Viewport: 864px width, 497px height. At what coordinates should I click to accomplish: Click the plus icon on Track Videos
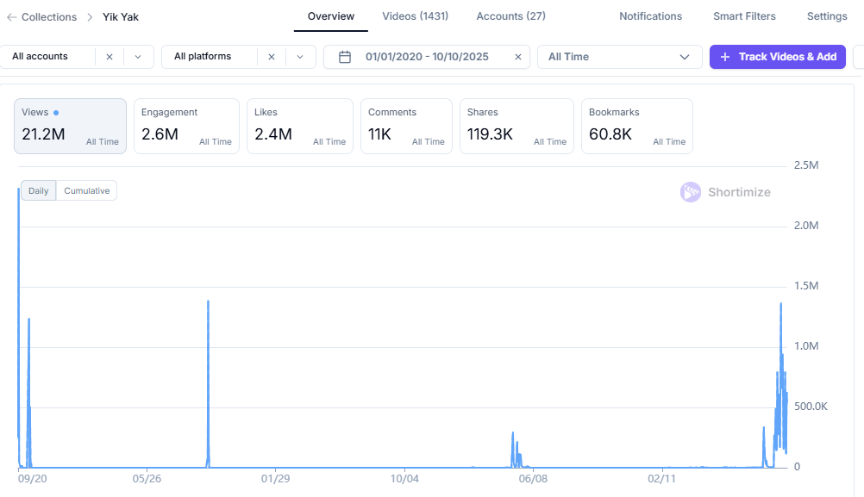[724, 57]
